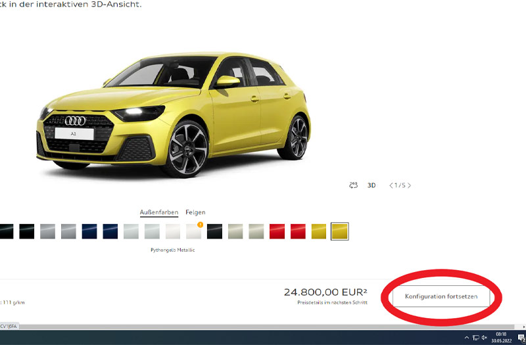Show hidden system tray icons
Viewport: 526px width, 345px height.
coord(467,338)
